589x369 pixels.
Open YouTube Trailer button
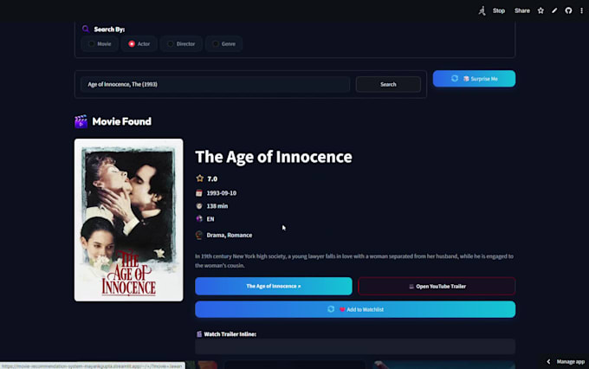coord(437,286)
